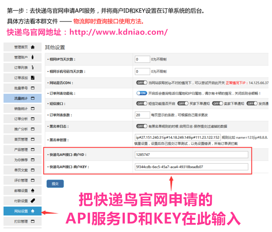Click the red 正常情况下IP text
Viewport: 272px width, 232px height.
coord(236,83)
